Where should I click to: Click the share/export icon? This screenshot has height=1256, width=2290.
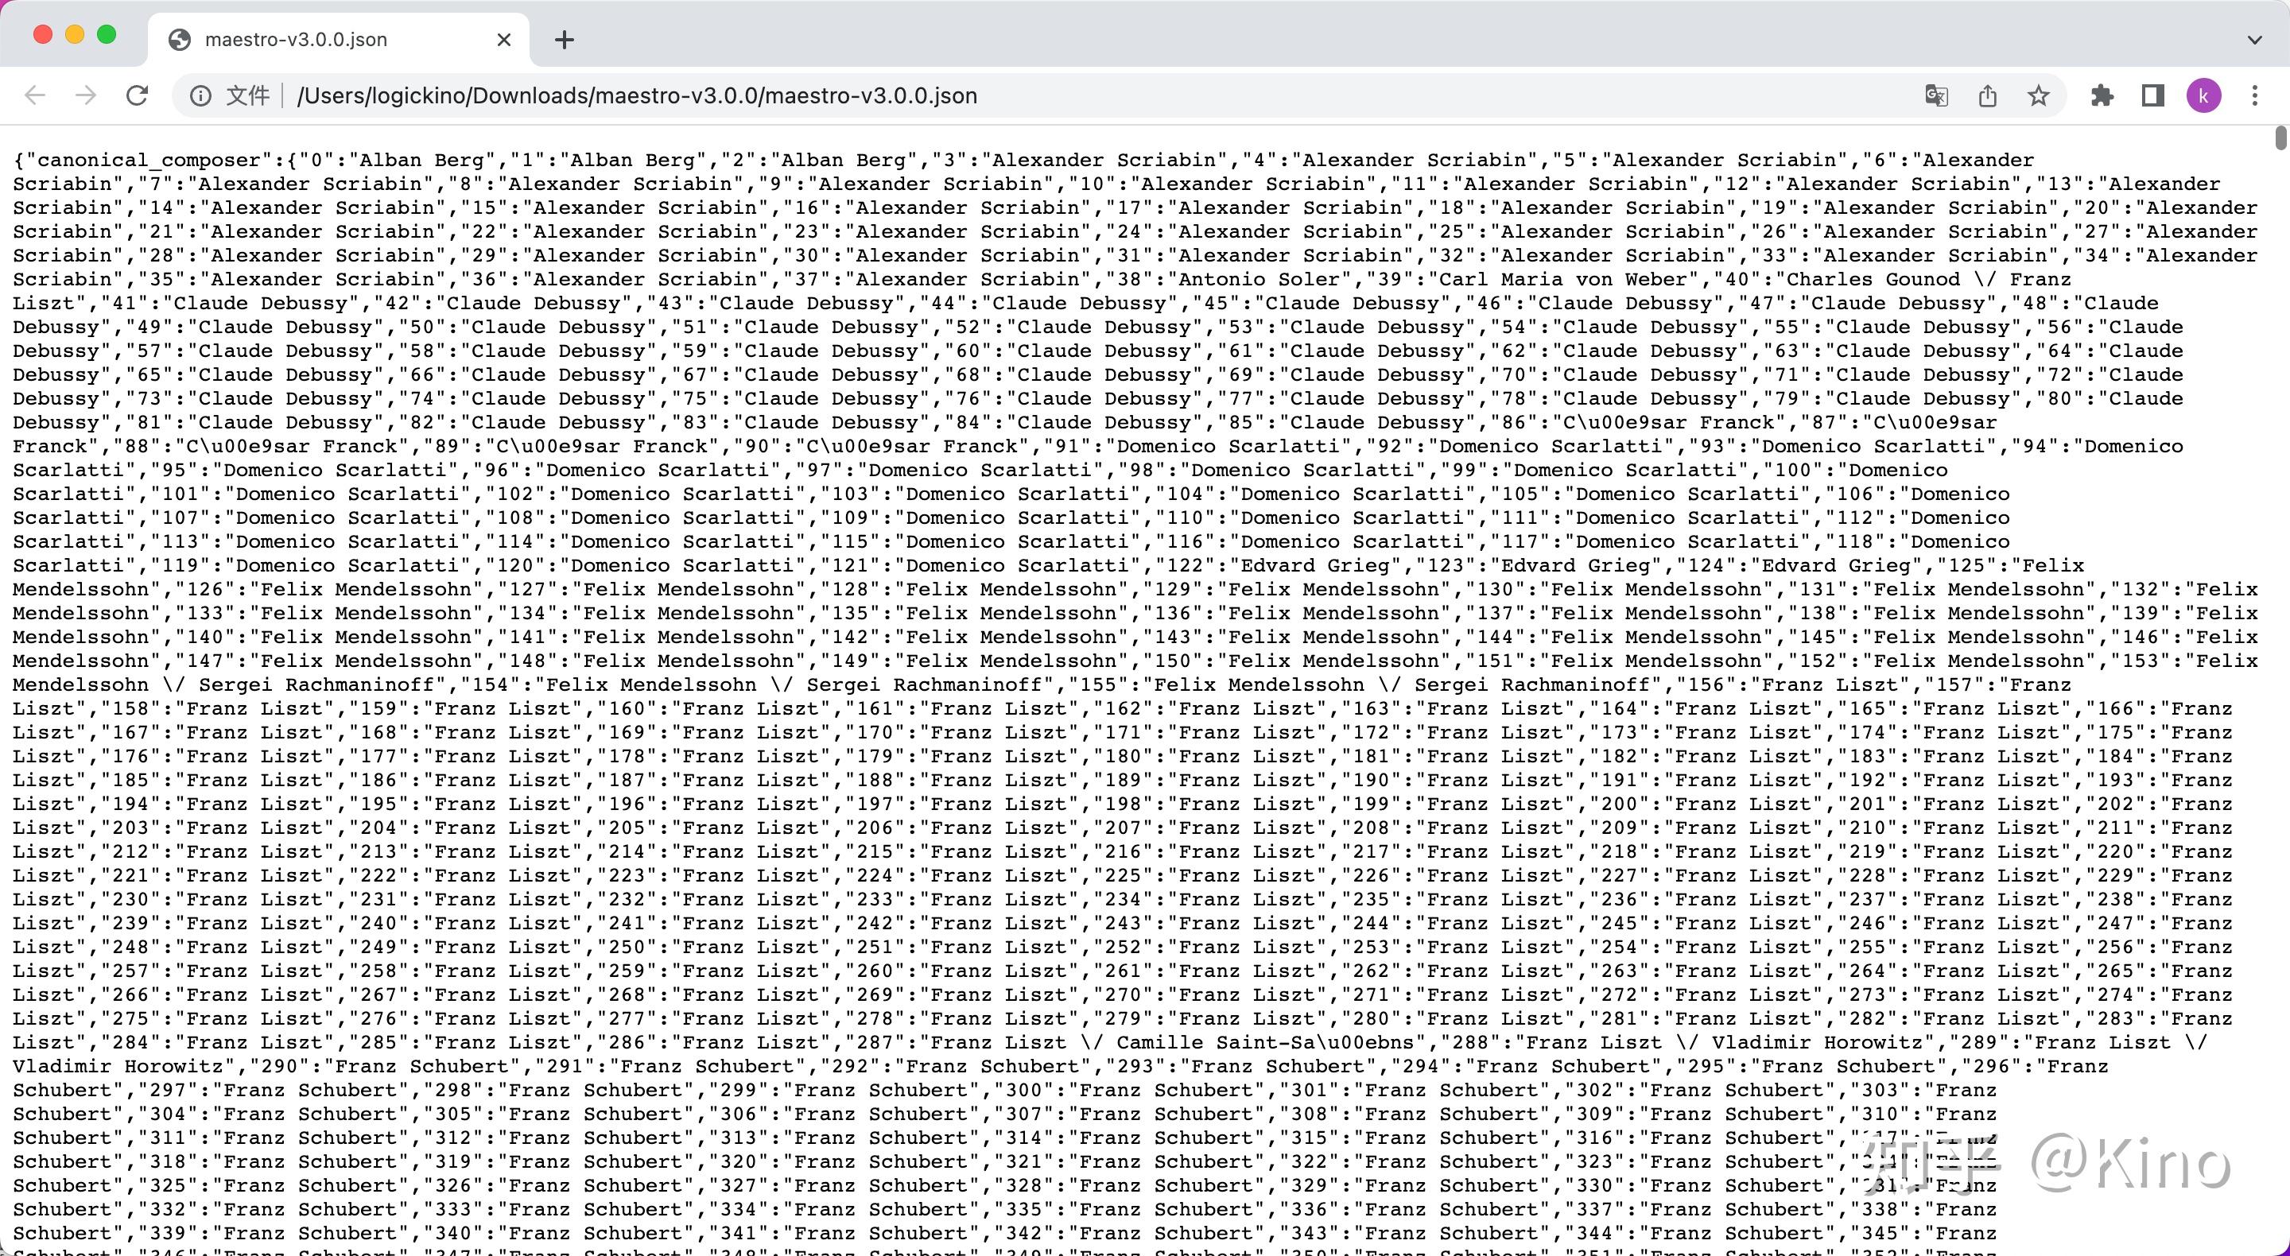click(x=1987, y=95)
